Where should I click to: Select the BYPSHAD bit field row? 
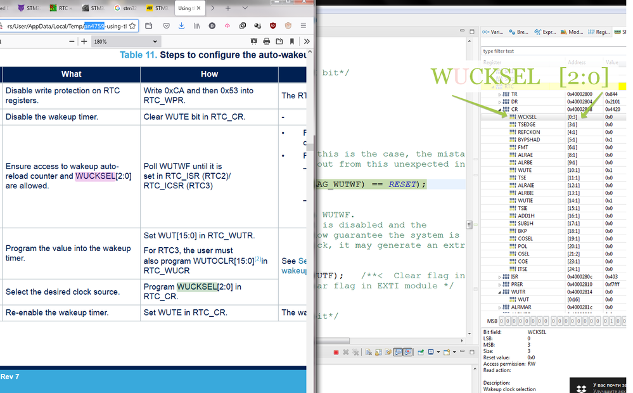click(x=553, y=139)
